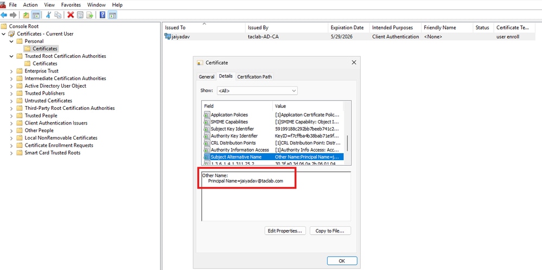The height and width of the screenshot is (270, 542).
Task: Click the Status column header
Action: coord(483,28)
